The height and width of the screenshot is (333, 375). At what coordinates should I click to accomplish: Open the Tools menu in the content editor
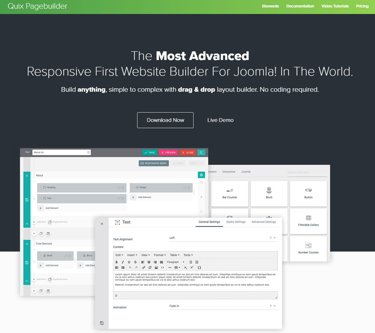(x=188, y=255)
